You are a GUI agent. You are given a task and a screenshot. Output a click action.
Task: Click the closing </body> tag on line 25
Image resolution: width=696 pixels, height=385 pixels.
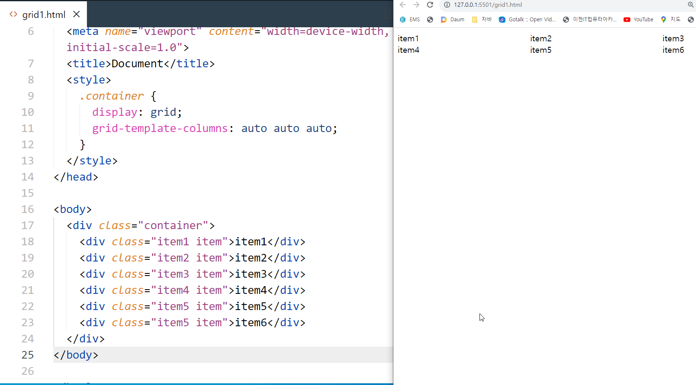pyautogui.click(x=76, y=355)
